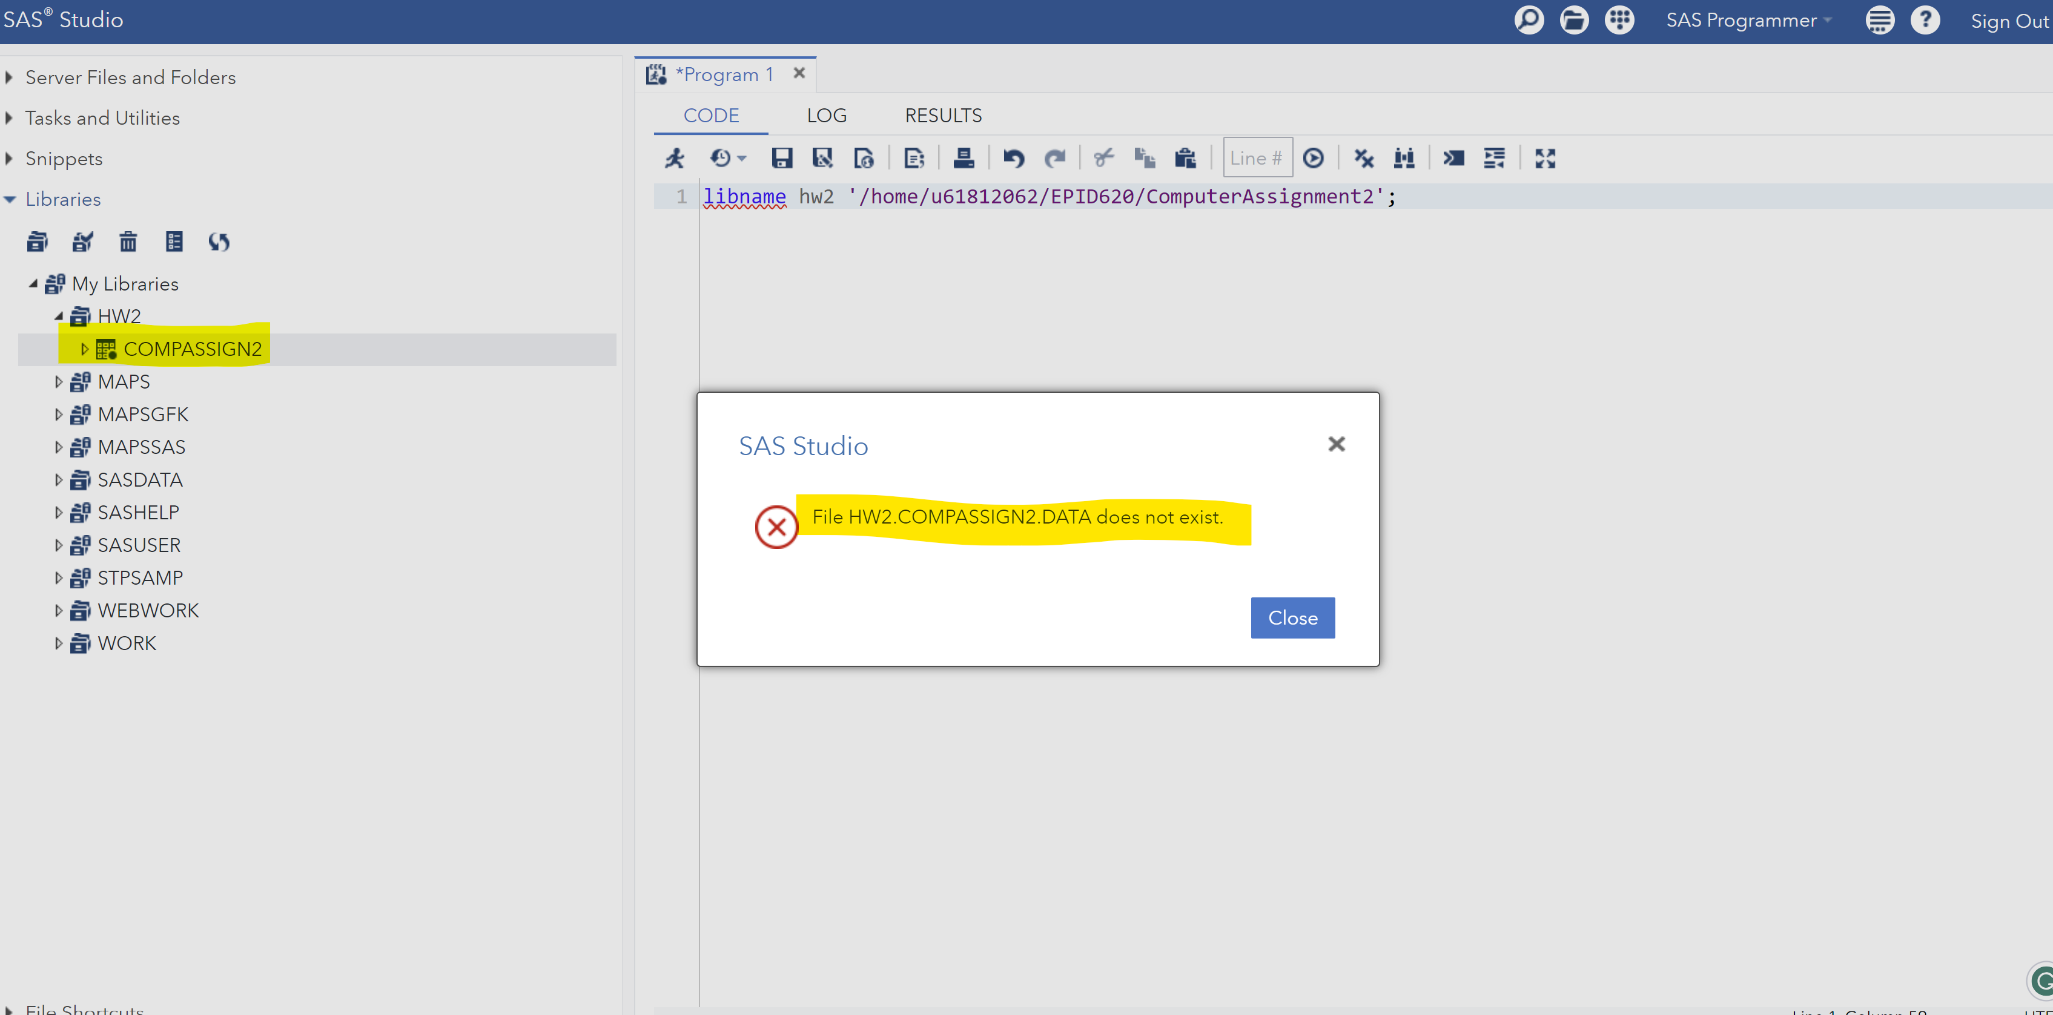Click the Maximize view icon in the toolbar
The image size is (2053, 1015).
1544,158
